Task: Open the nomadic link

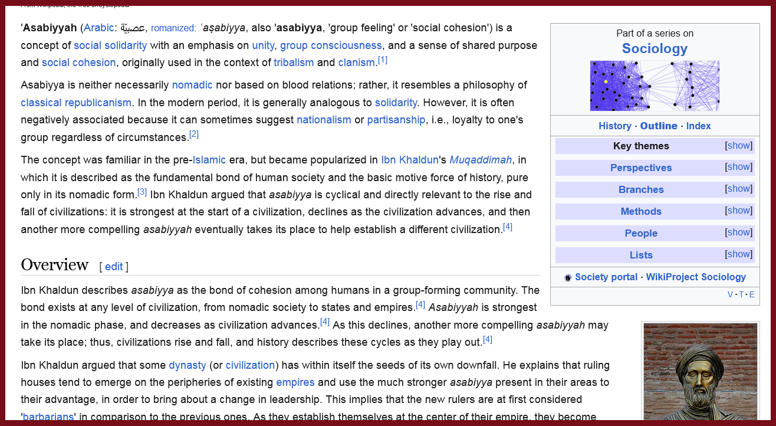Action: point(192,85)
